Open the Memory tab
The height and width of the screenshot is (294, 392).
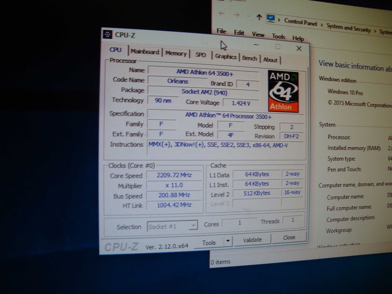(176, 53)
